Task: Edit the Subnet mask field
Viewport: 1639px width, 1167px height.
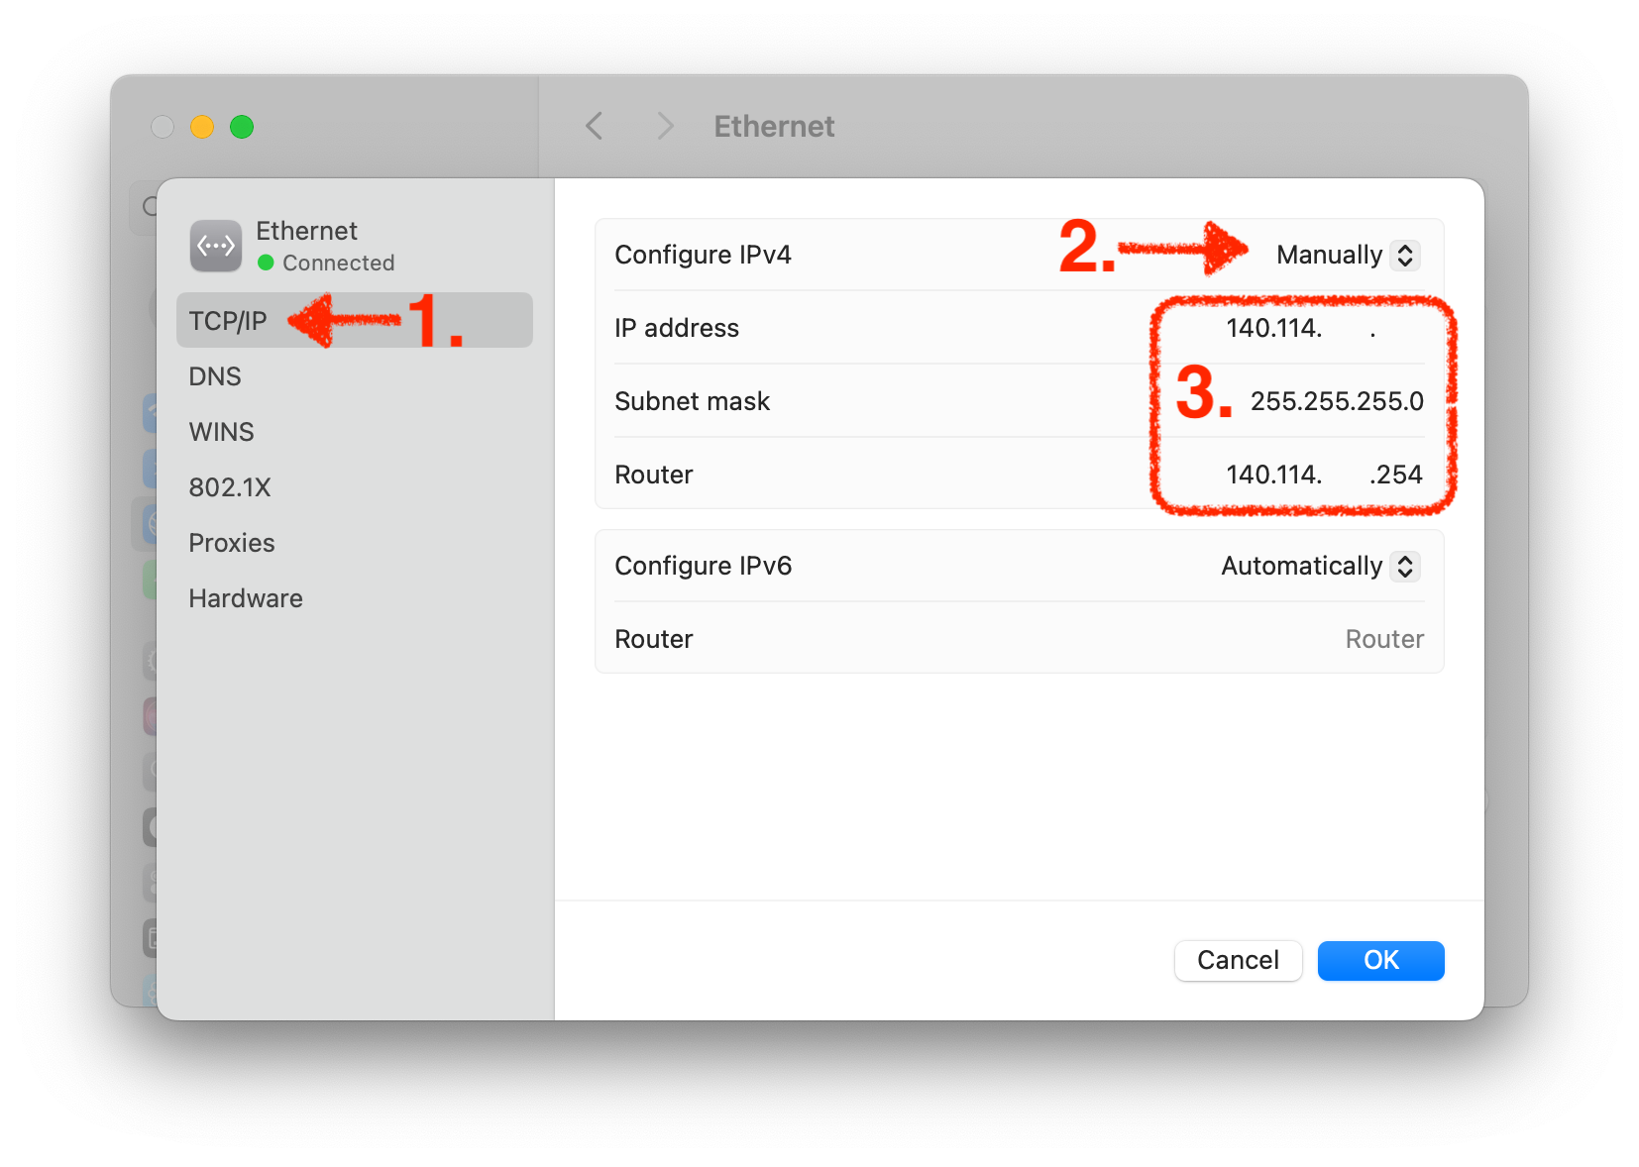Action: 1336,402
